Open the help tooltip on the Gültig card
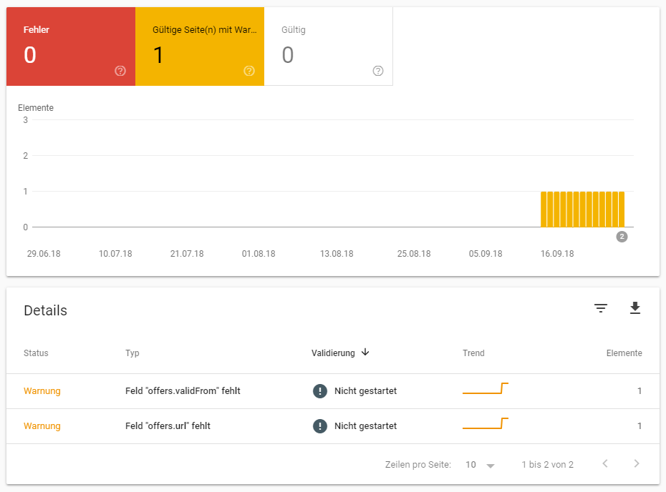 (377, 71)
